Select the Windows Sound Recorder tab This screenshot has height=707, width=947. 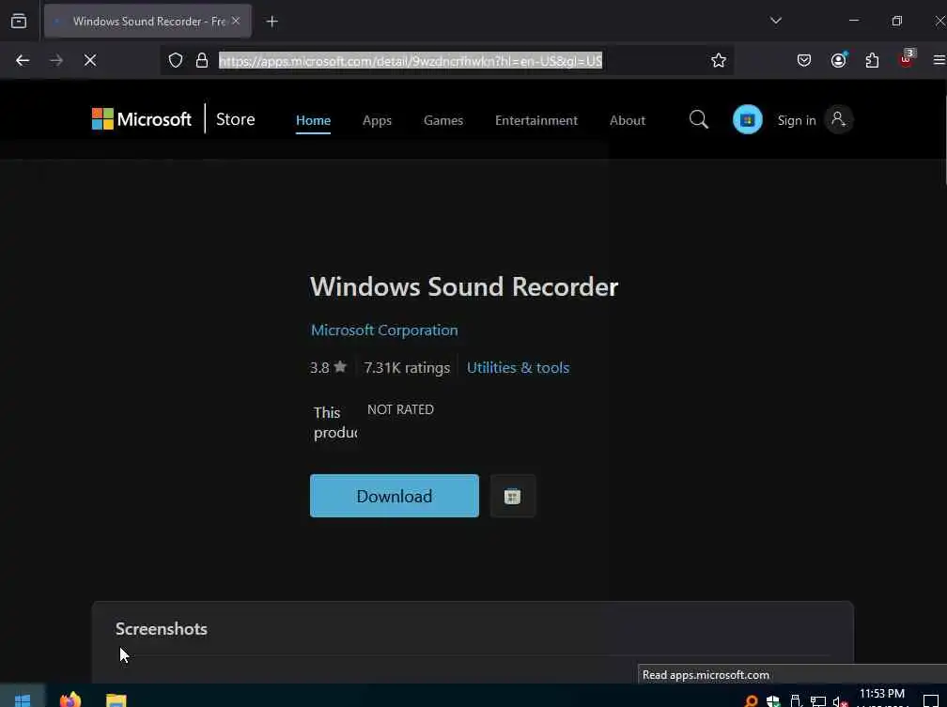[x=148, y=22]
